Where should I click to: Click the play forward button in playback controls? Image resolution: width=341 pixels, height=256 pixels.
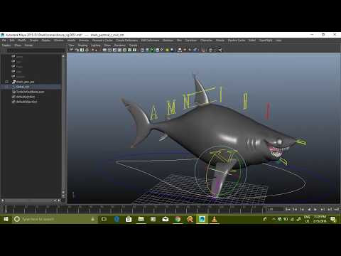315,209
